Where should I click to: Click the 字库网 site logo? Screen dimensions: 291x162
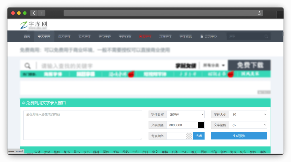pos(34,25)
